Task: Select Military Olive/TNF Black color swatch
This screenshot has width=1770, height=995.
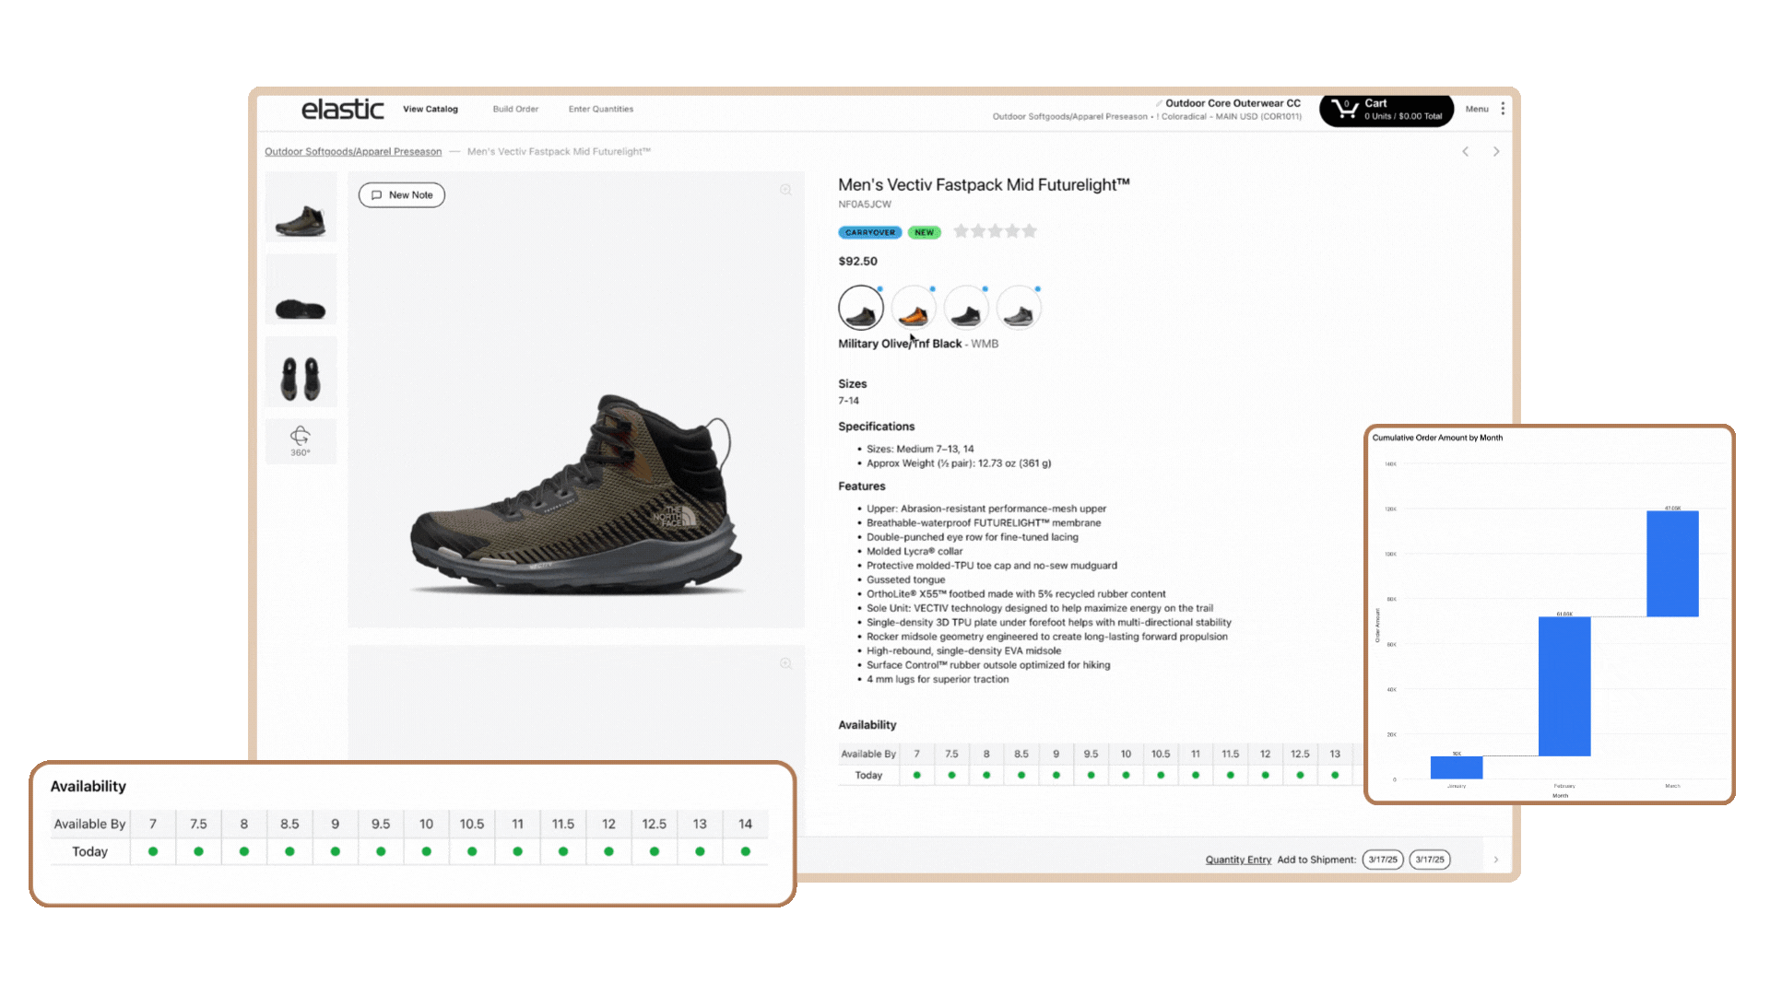Action: click(x=861, y=308)
